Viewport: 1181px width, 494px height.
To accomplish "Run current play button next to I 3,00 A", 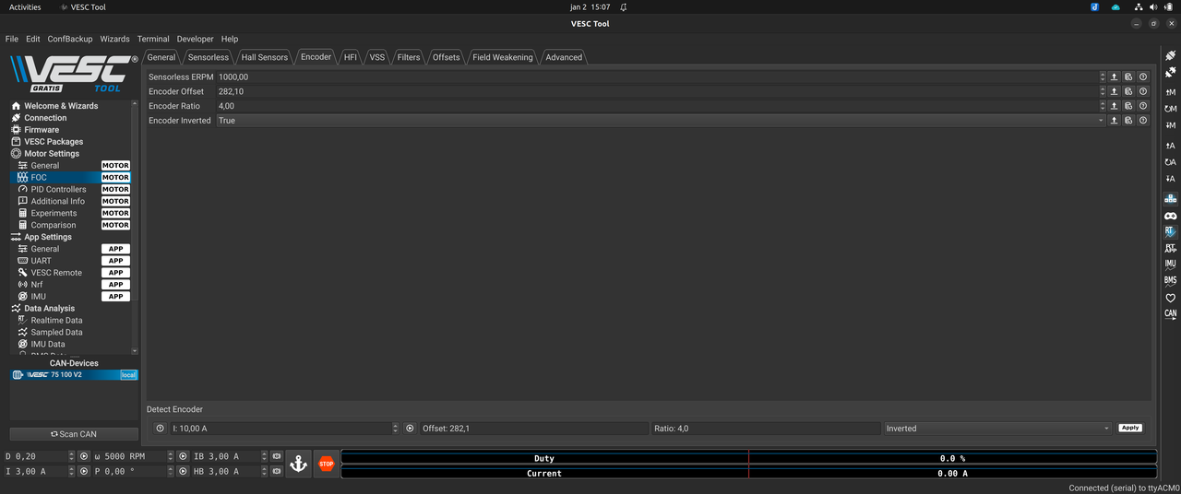I will coord(83,471).
